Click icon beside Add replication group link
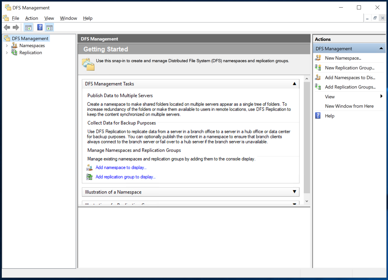The image size is (388, 280). (x=89, y=177)
